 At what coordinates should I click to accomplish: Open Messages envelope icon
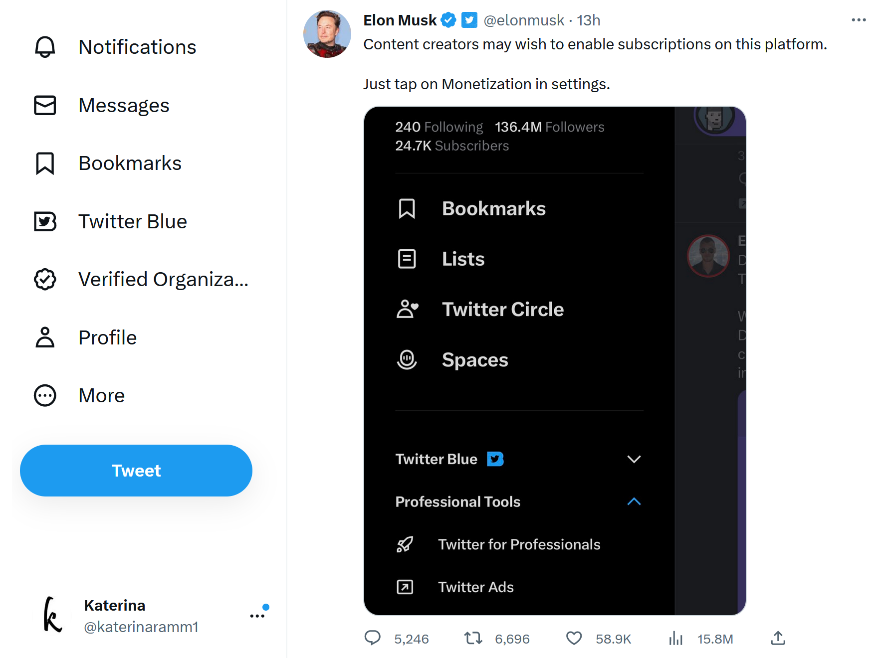pyautogui.click(x=45, y=105)
